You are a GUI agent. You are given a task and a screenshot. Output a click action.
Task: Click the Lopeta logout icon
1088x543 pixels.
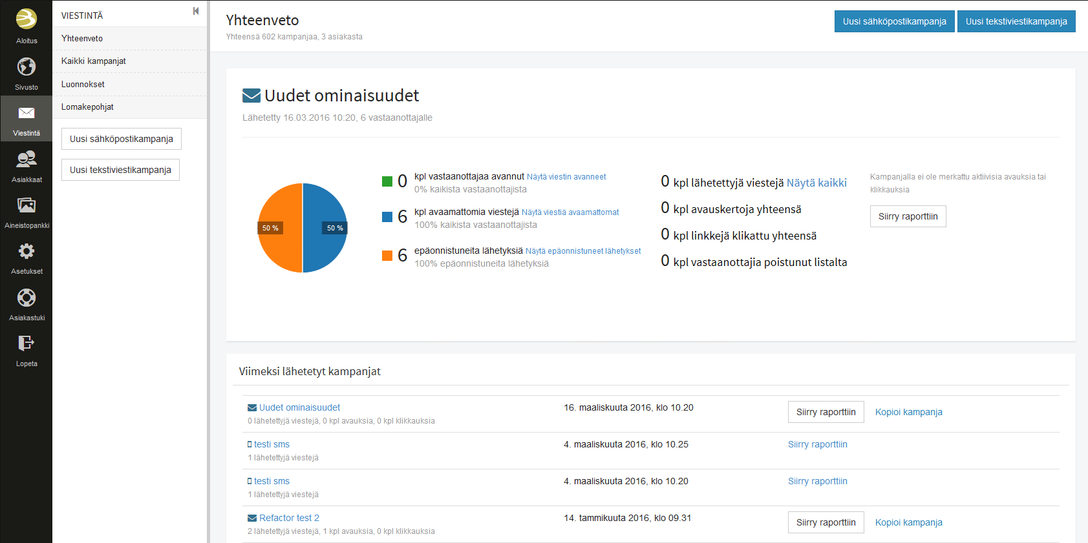pos(27,343)
